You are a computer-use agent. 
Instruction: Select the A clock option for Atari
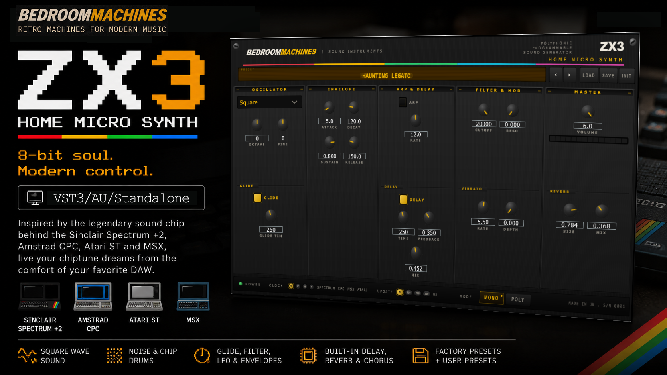coord(312,287)
